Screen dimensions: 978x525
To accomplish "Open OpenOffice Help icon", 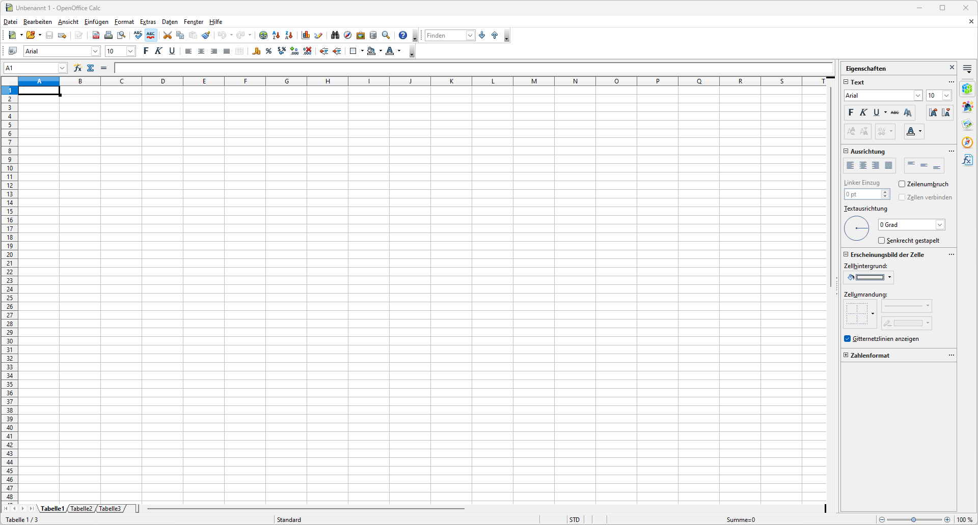I will pos(403,35).
